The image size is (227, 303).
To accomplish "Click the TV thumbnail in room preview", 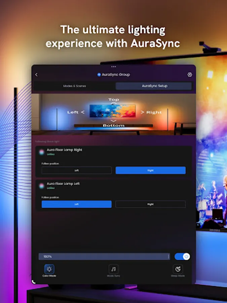I will click(113, 111).
